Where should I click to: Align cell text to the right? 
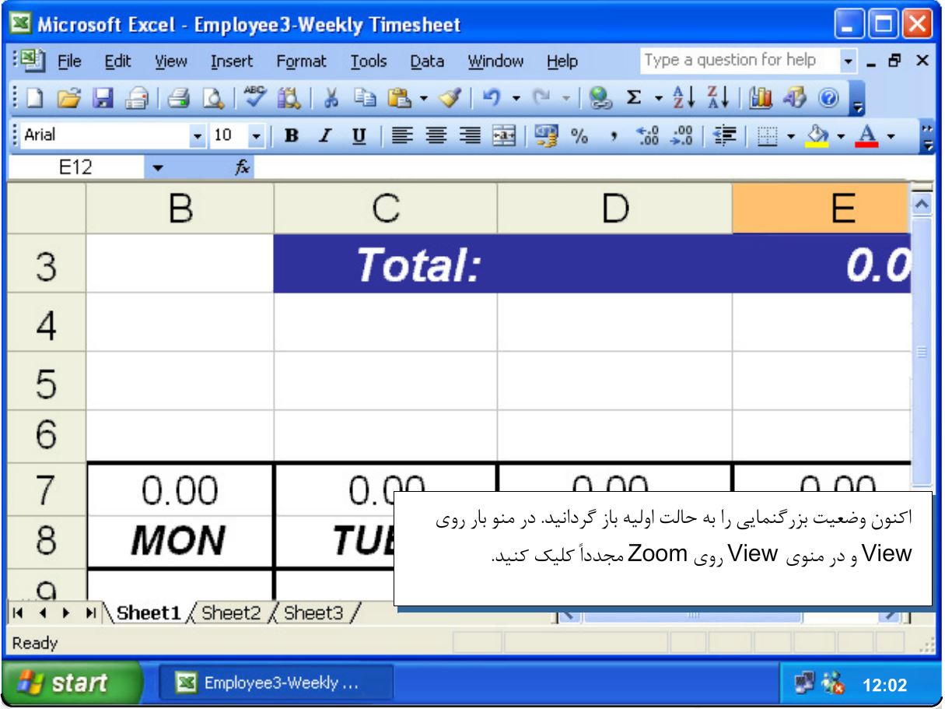point(470,135)
